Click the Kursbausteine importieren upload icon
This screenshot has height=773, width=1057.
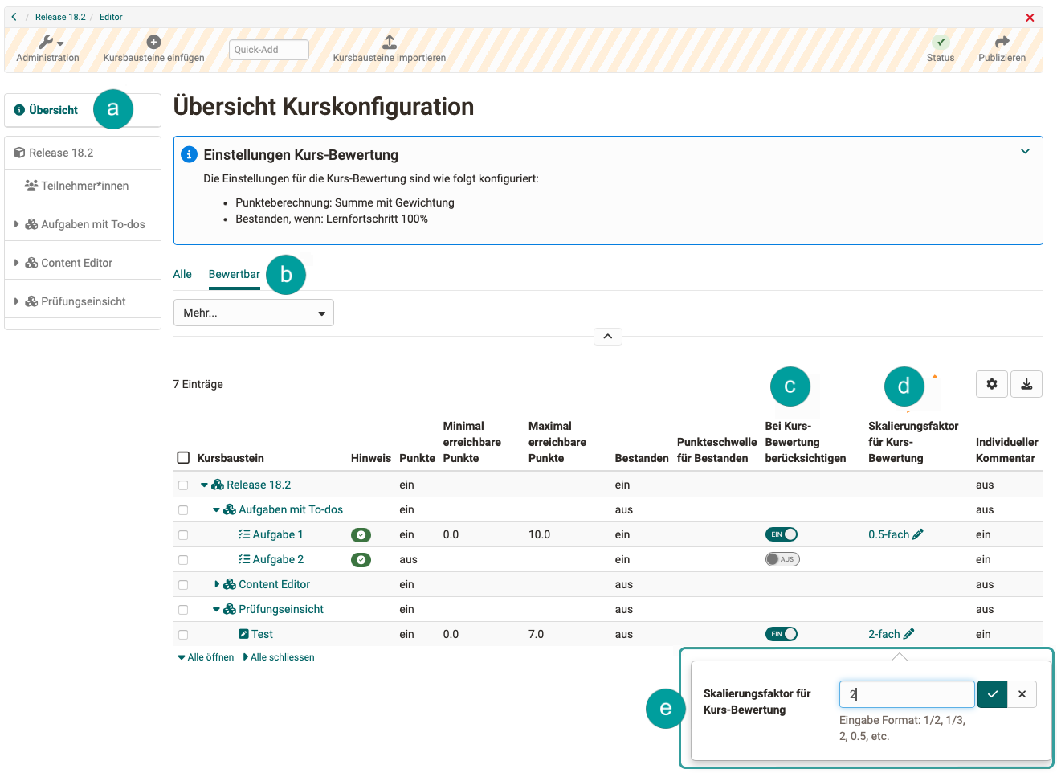click(390, 42)
